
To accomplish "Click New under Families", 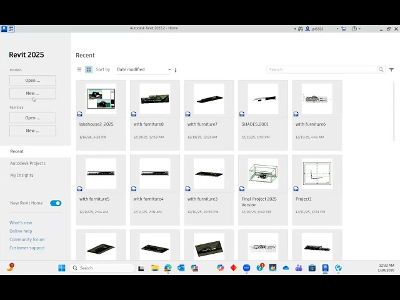I will click(x=32, y=131).
